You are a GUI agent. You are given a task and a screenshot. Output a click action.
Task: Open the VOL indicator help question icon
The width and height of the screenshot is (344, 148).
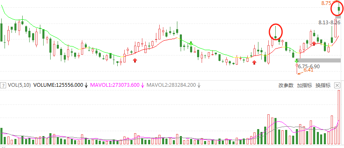[x=3, y=85]
